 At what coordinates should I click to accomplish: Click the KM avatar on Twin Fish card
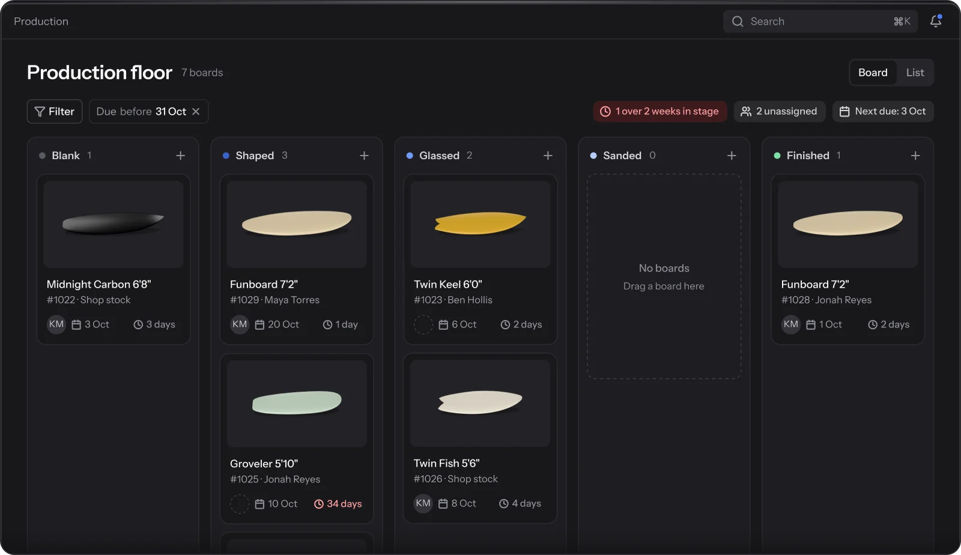point(423,503)
